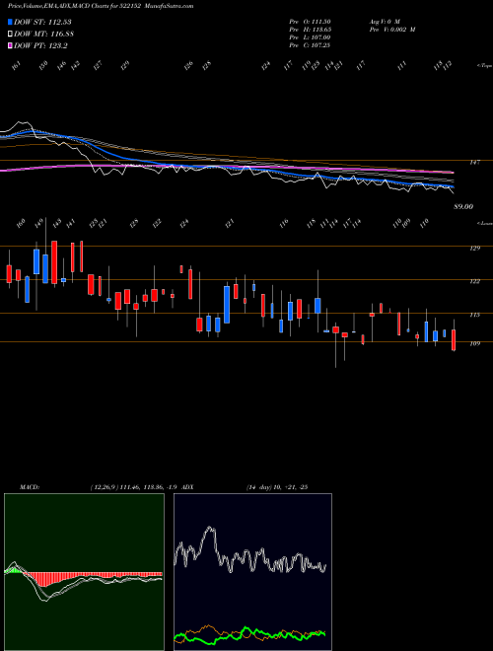Click the 'MACD:' panel heading
Image resolution: width=493 pixels, height=651 pixels.
click(x=30, y=487)
